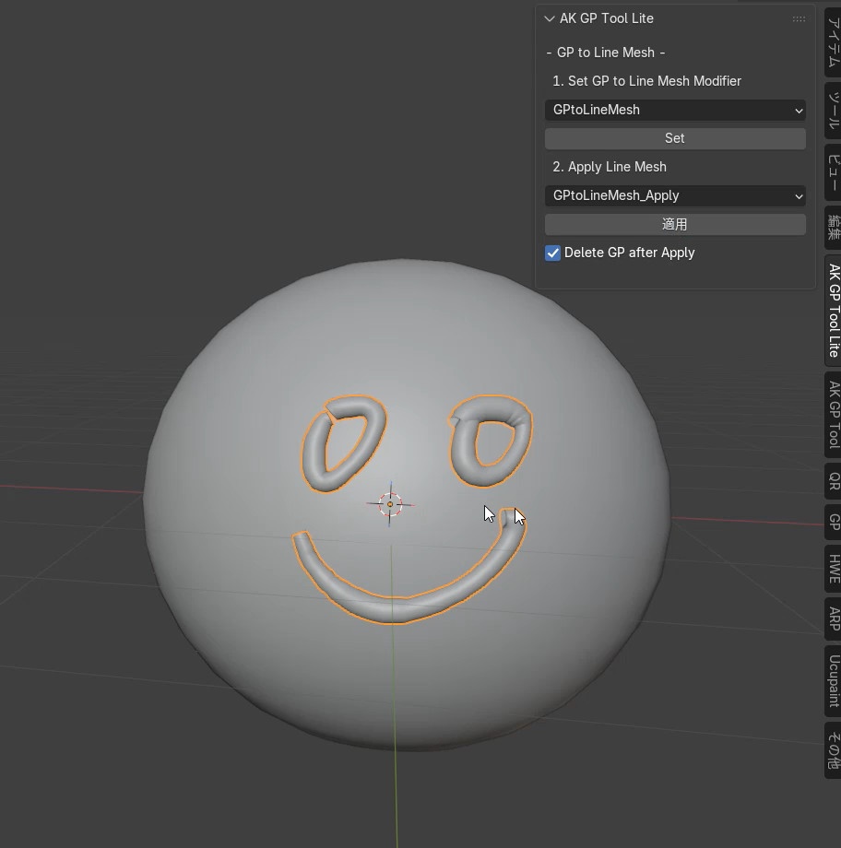Uncheck Delete GP after Apply
The image size is (841, 848).
tap(551, 252)
